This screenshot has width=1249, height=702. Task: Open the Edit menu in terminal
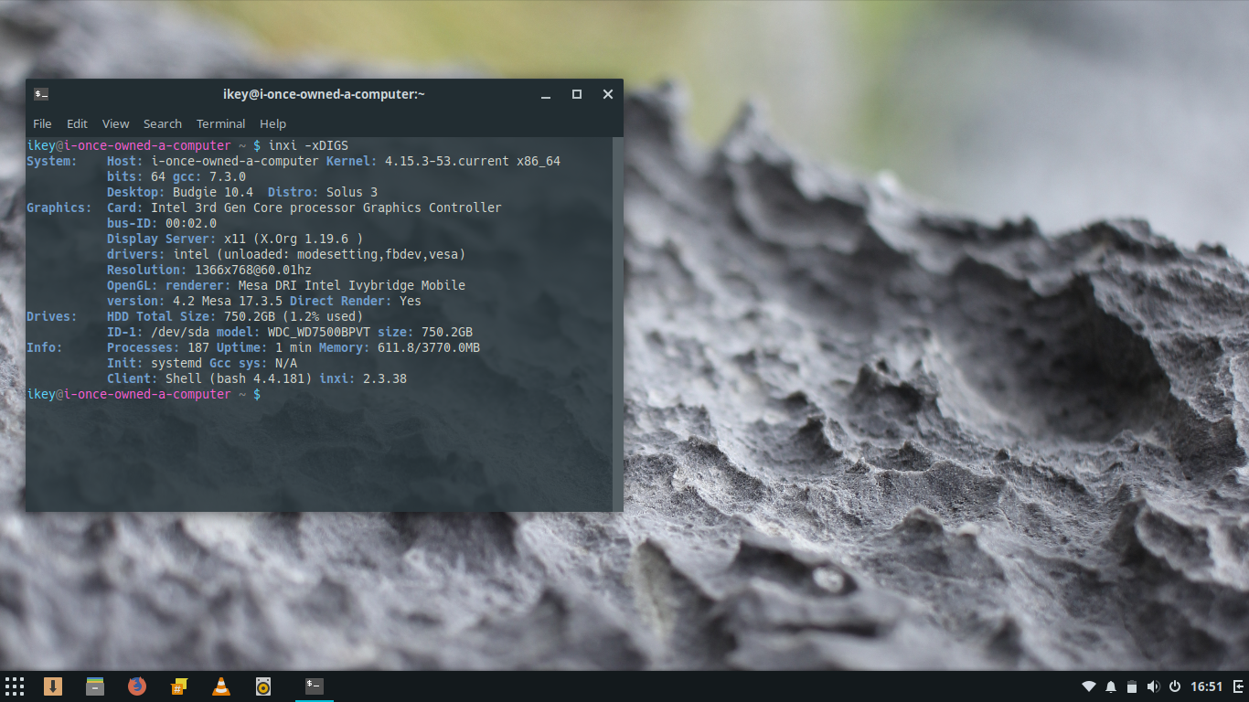pos(77,123)
